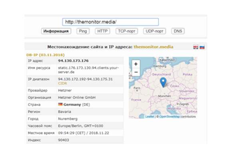The height and width of the screenshot is (151, 248).
Task: Run the HTTP check button
Action: (102, 31)
